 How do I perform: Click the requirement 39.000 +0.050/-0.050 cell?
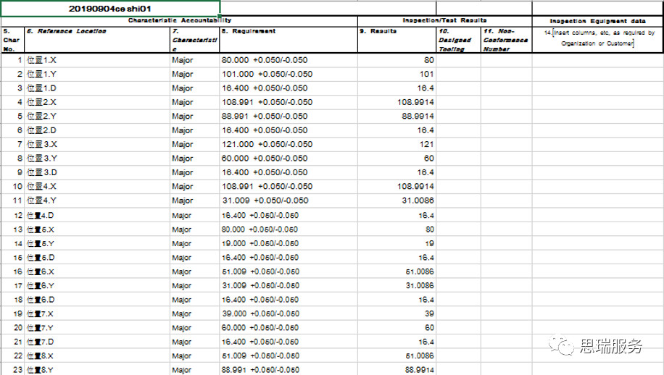click(288, 313)
